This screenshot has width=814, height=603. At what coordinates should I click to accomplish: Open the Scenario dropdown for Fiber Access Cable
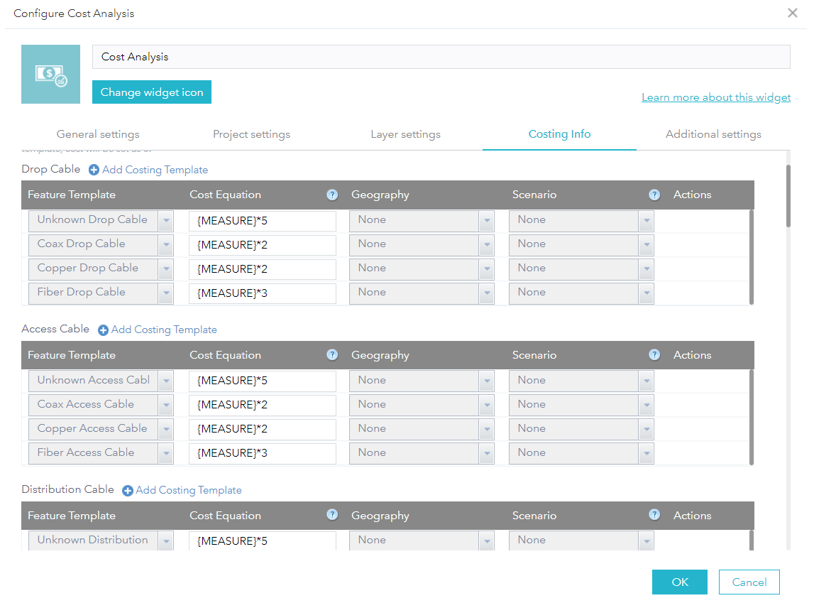pyautogui.click(x=645, y=452)
